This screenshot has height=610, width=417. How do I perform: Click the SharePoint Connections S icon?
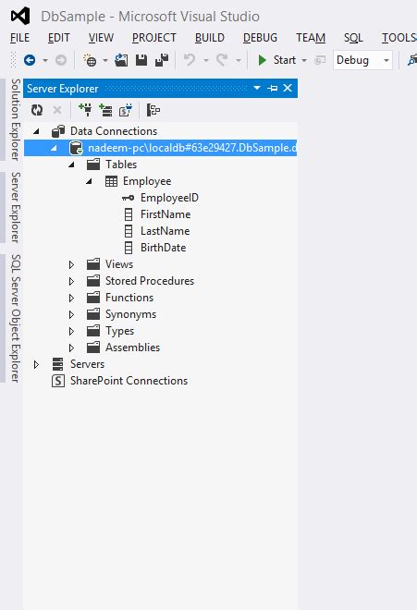58,381
